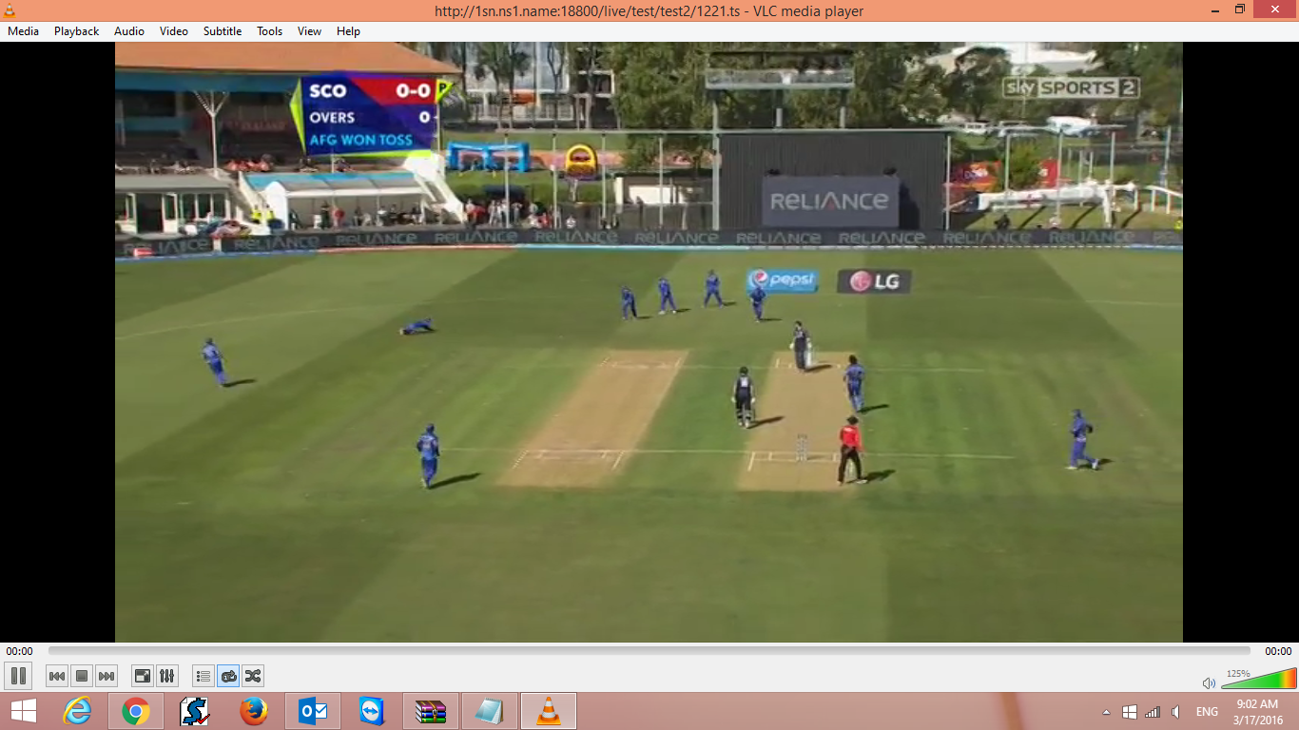Switch to Google Chrome in taskbar
The width and height of the screenshot is (1299, 730).
pos(136,711)
